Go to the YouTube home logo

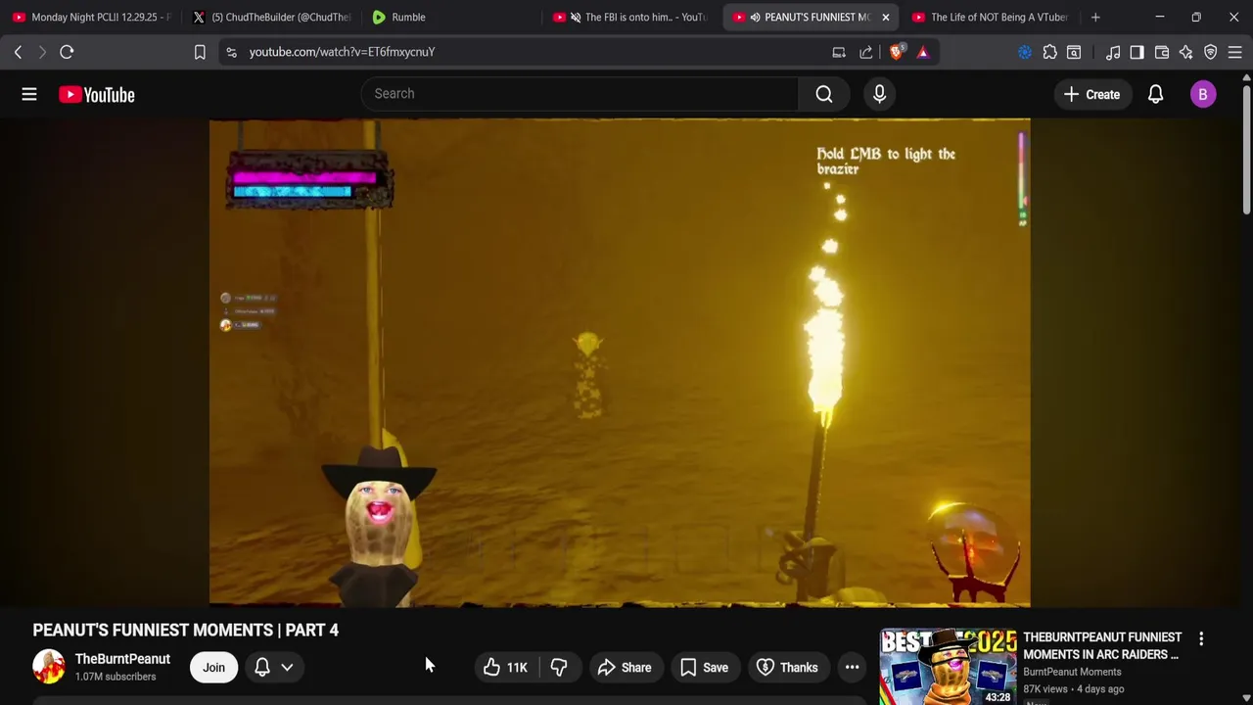coord(96,94)
